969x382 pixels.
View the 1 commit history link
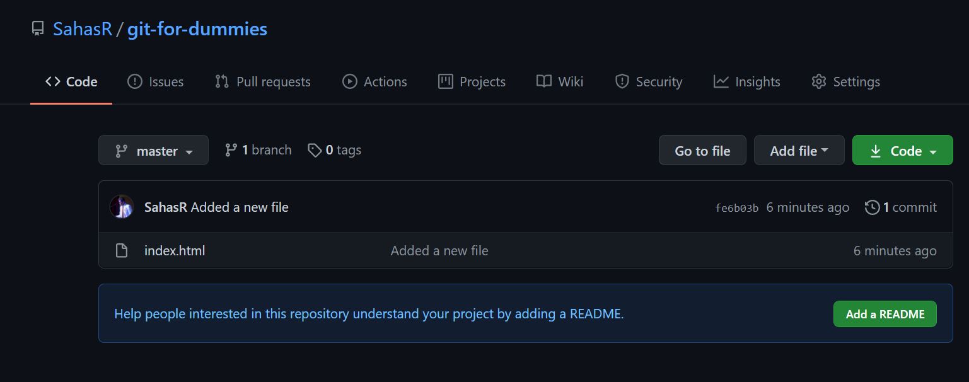(901, 207)
